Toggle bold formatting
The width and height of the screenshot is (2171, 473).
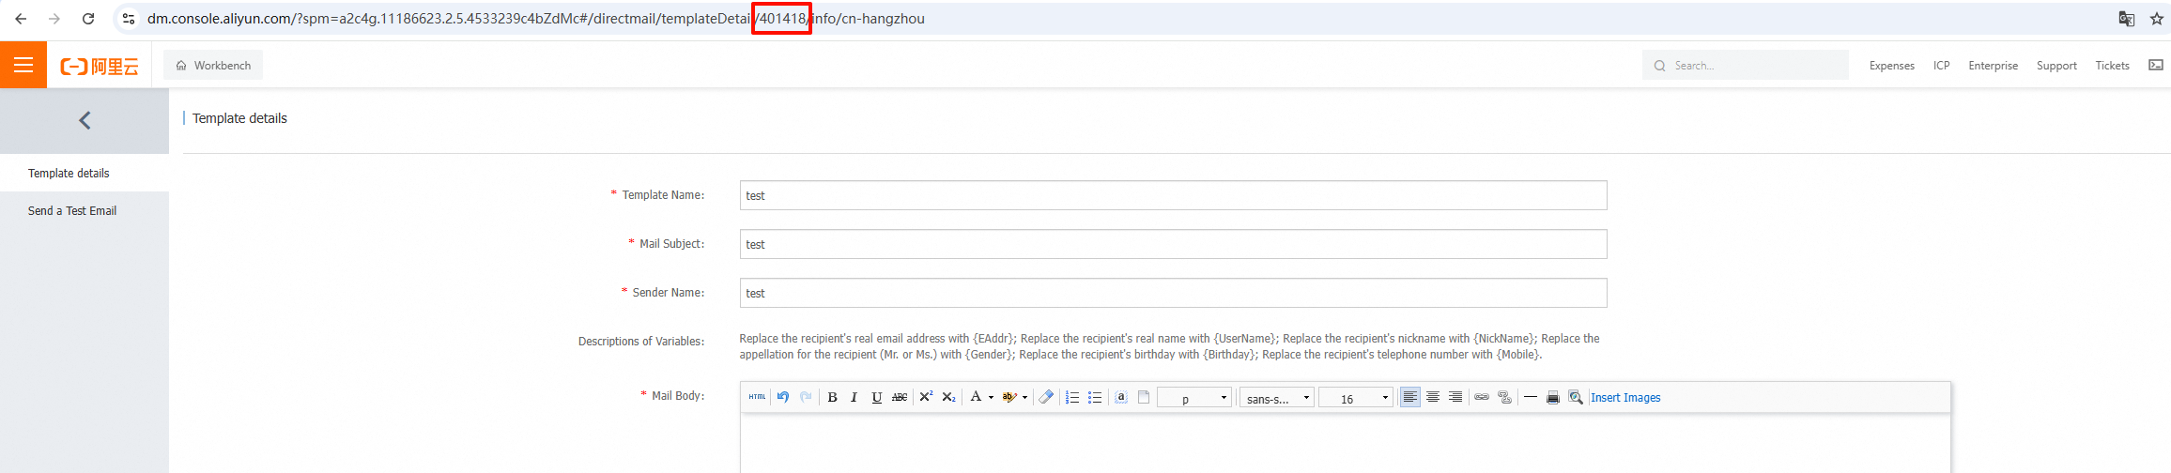(x=832, y=397)
